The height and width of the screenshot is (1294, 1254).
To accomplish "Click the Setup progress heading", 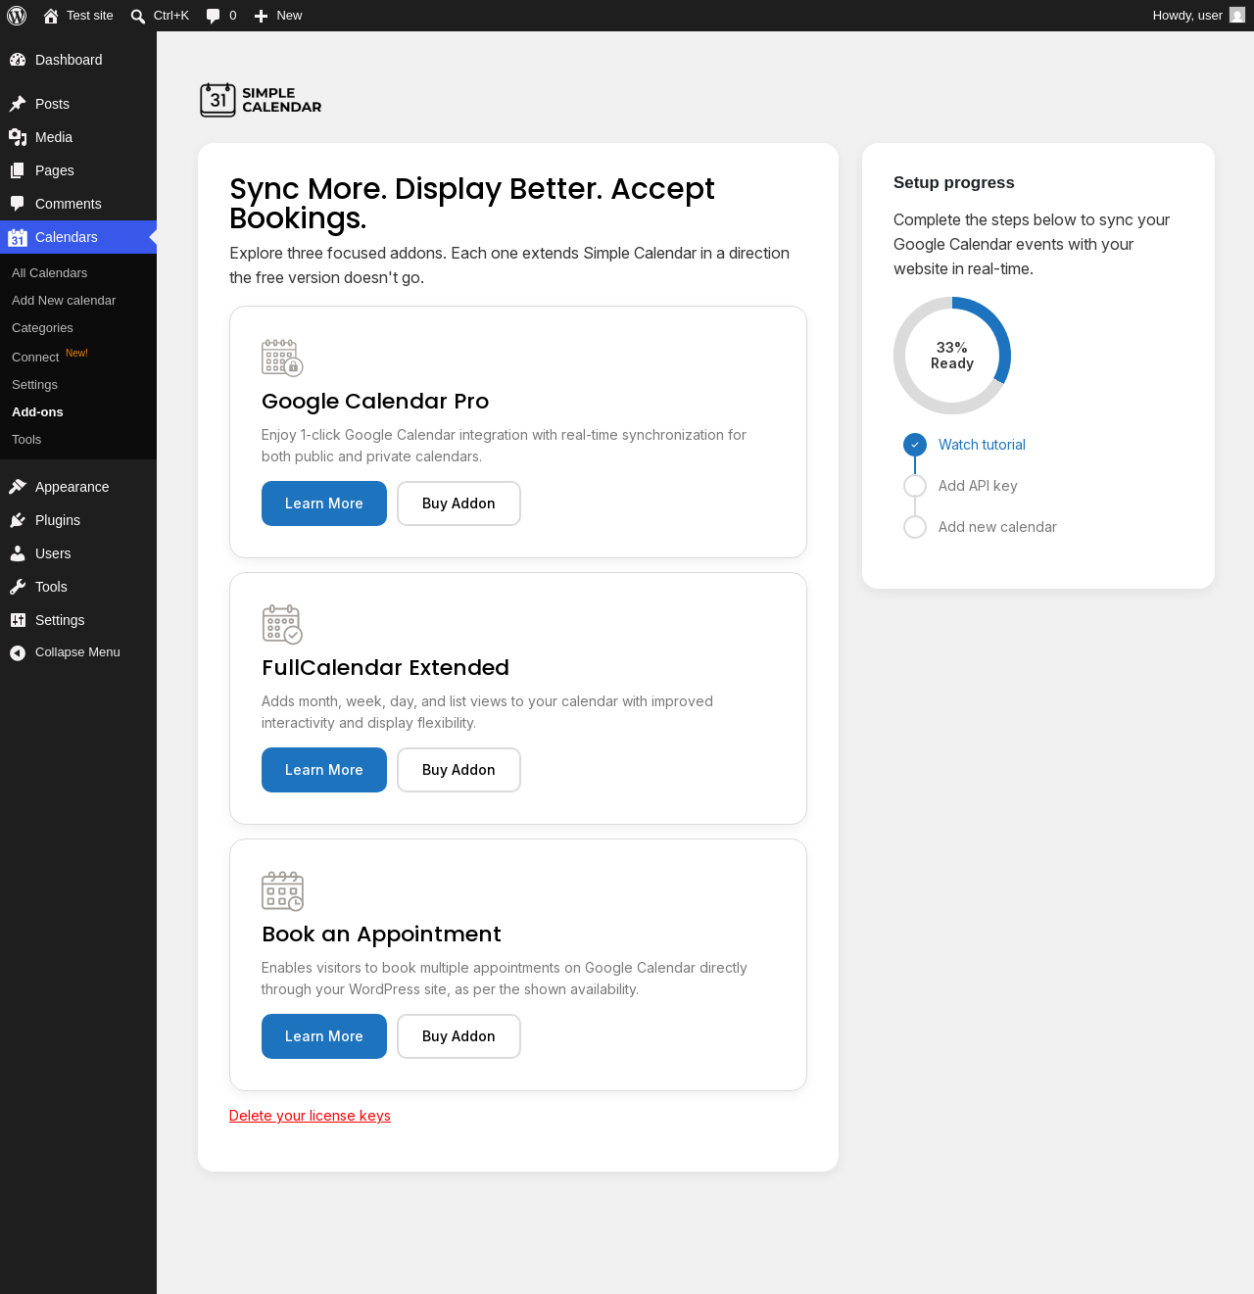I will click(954, 183).
